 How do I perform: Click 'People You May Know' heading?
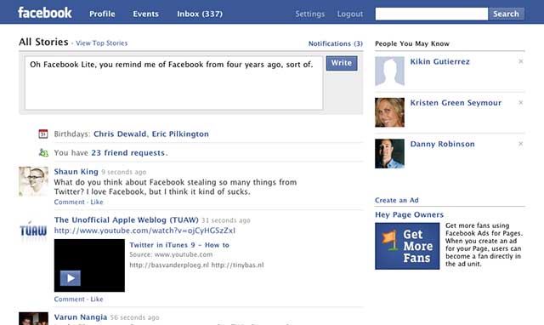[412, 43]
